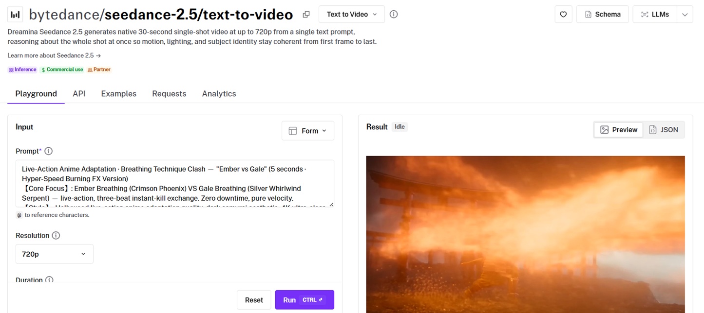Select the JSON result view
Image resolution: width=704 pixels, height=313 pixels.
(664, 130)
